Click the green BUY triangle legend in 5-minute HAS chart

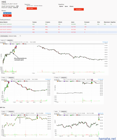pos(18,81)
